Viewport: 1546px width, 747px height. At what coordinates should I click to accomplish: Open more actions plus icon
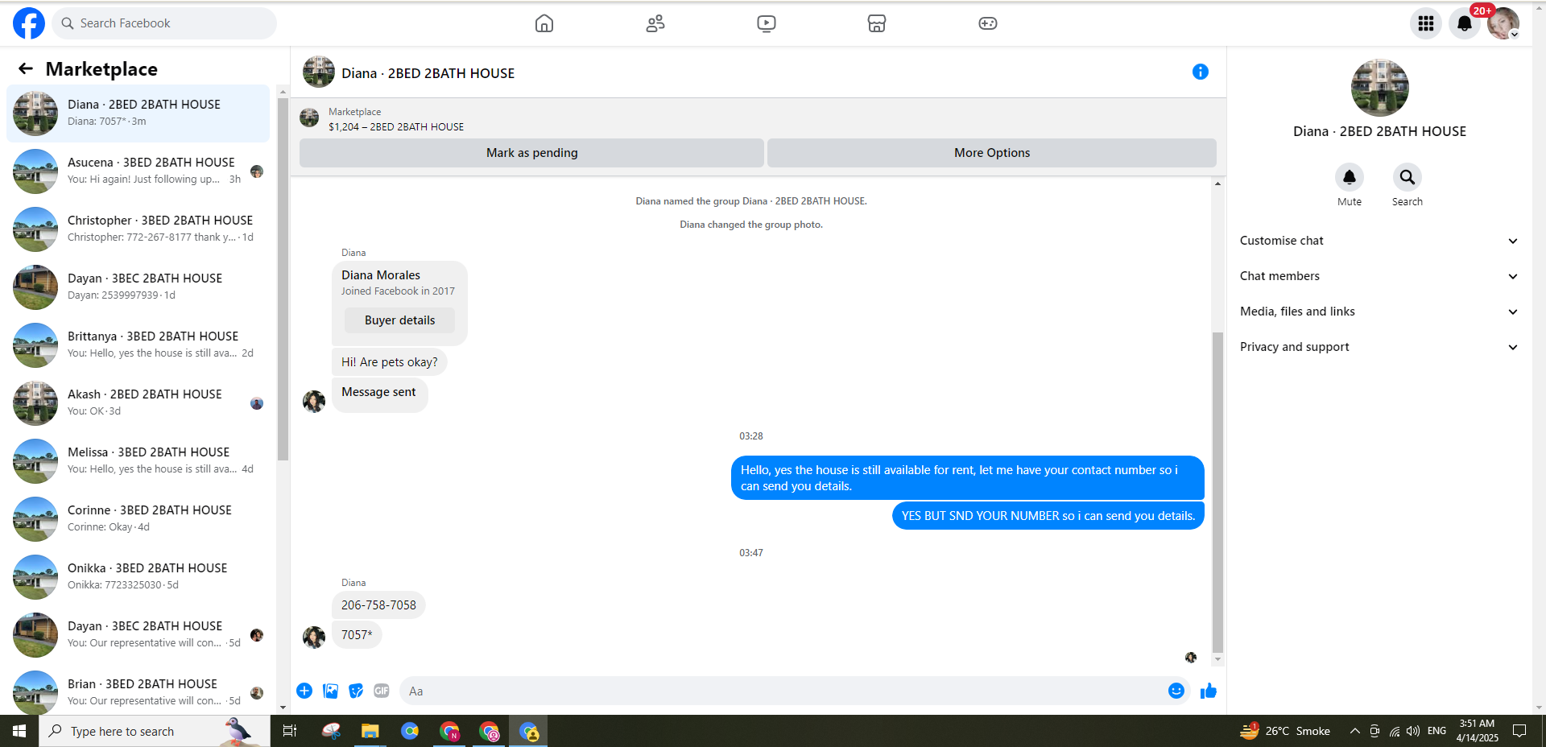(x=304, y=691)
